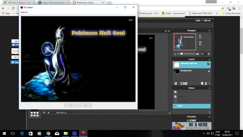The image size is (243, 137).
Task: Add layer mask icon in Layers panel
Action: point(182,83)
